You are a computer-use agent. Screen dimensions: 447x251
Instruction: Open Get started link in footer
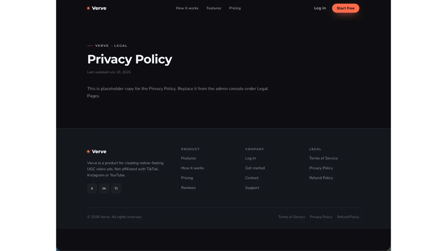(x=255, y=168)
